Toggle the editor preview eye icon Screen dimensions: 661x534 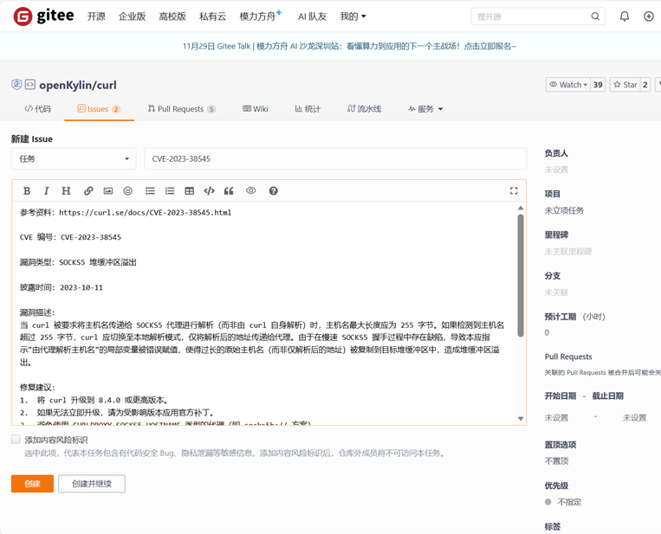(x=251, y=190)
